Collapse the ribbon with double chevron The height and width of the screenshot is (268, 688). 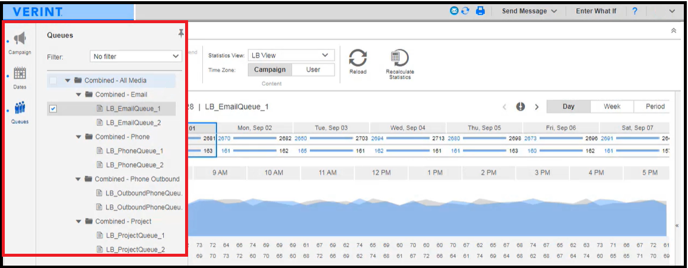pyautogui.click(x=674, y=31)
